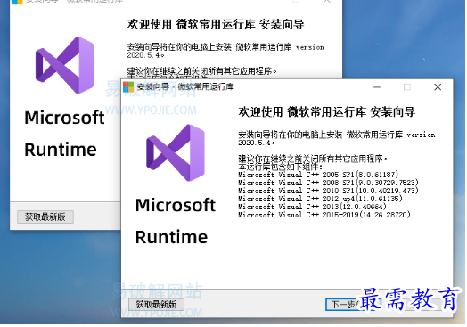Click the Visual C++ 2015-2019 line
The image size is (467, 327).
(324, 215)
